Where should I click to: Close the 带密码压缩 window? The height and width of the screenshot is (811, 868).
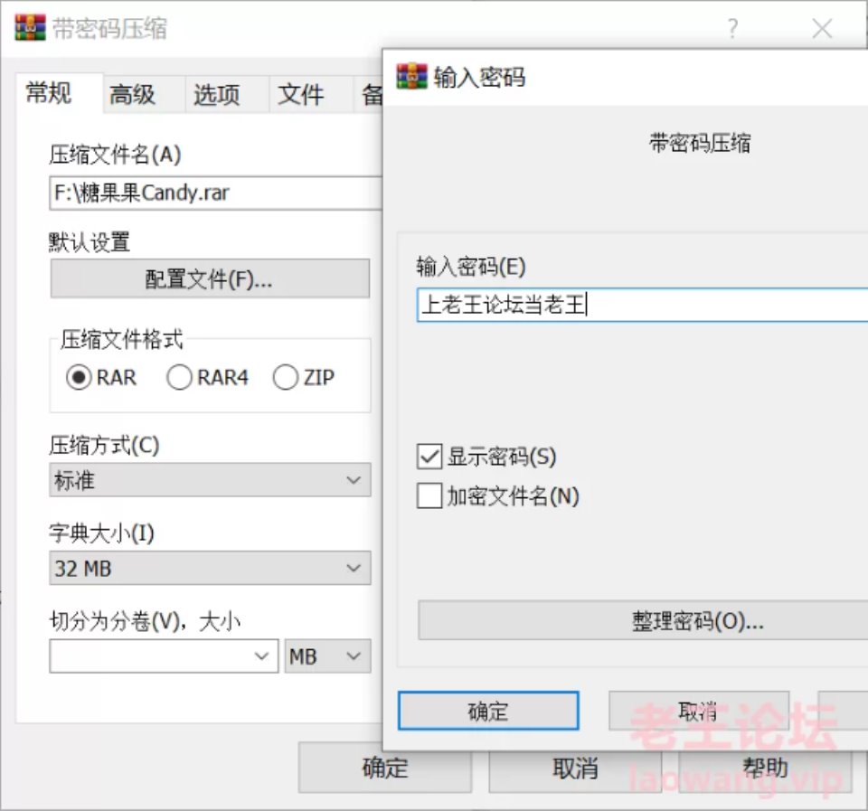(822, 28)
